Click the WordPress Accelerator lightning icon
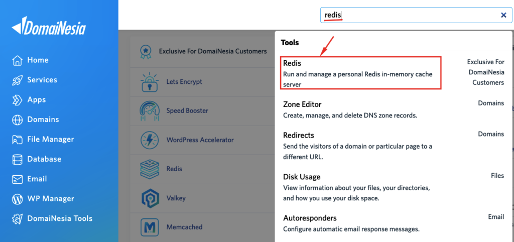This screenshot has width=514, height=242. point(150,140)
